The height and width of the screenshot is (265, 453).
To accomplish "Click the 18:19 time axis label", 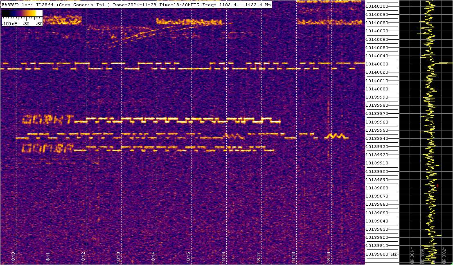I will [x=329, y=257].
